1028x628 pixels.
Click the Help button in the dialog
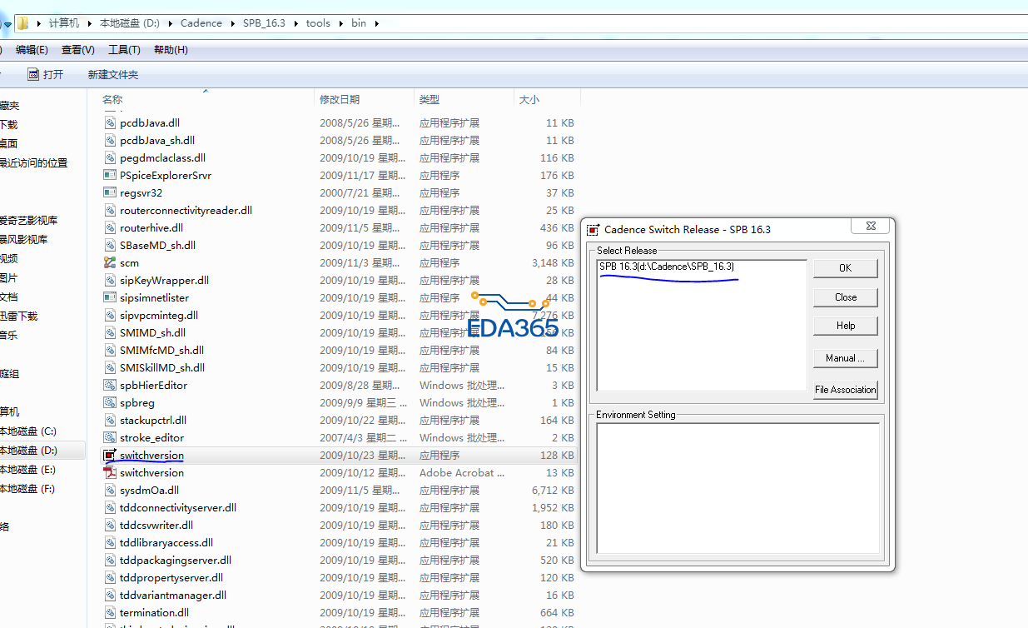click(x=845, y=326)
